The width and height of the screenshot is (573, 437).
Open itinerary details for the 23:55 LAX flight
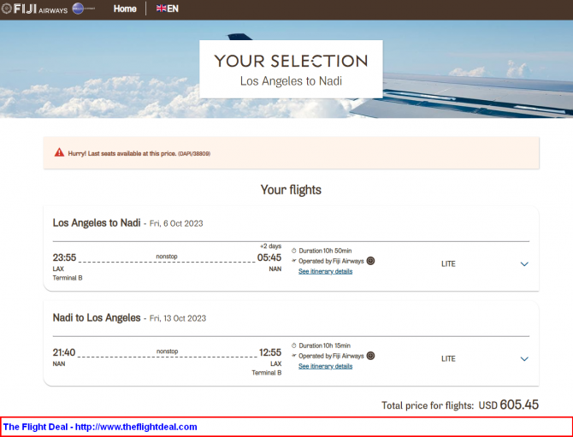point(325,271)
